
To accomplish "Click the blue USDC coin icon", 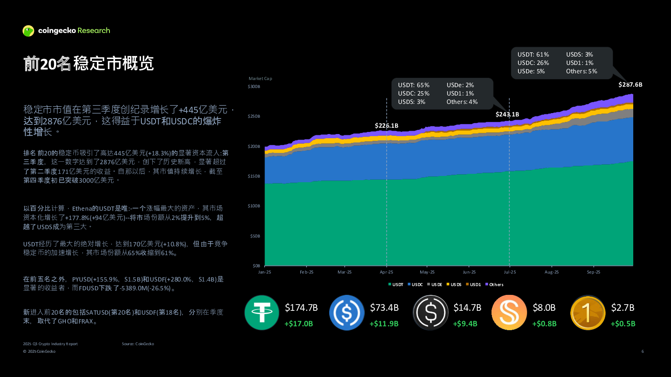I will coord(347,312).
